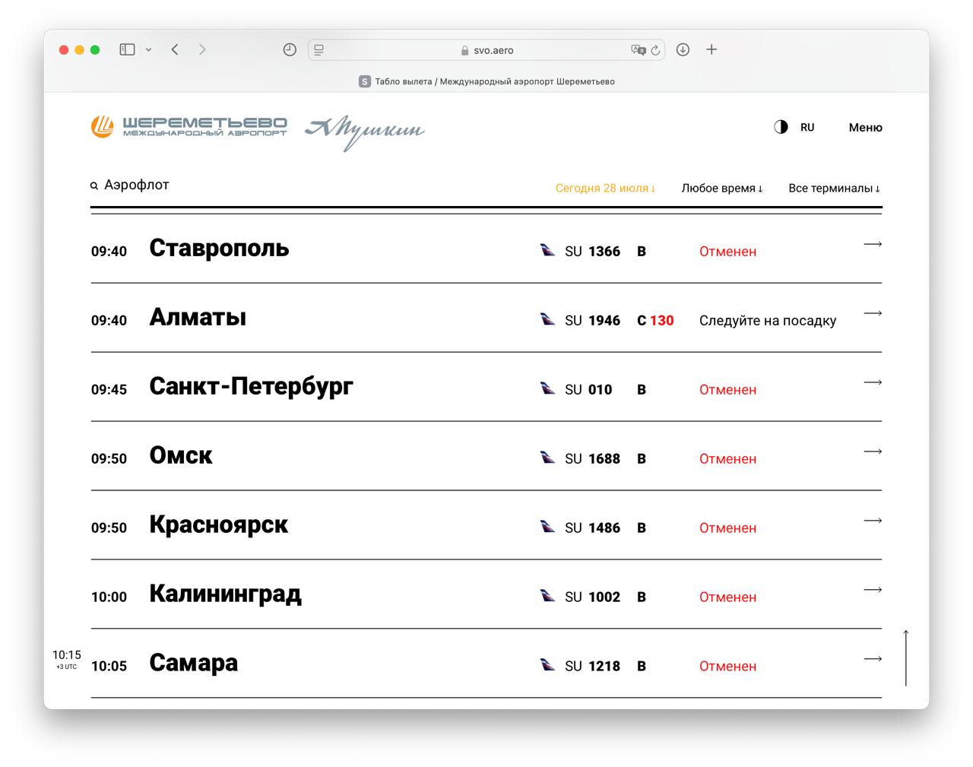Switch language using the RU button
This screenshot has height=767, width=973.
[807, 128]
